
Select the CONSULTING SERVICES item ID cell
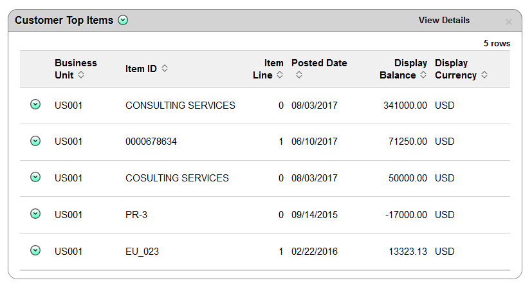pyautogui.click(x=180, y=106)
